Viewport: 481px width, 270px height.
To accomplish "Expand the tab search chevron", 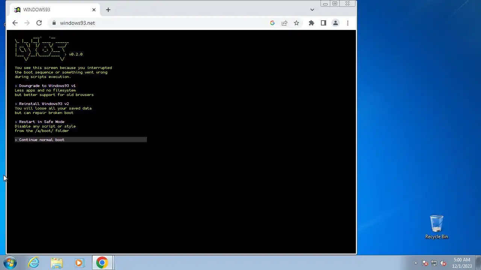I will coord(312,10).
